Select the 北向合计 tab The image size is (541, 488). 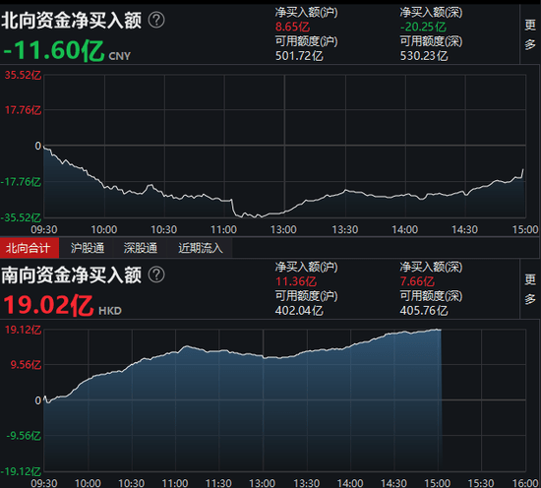click(29, 248)
